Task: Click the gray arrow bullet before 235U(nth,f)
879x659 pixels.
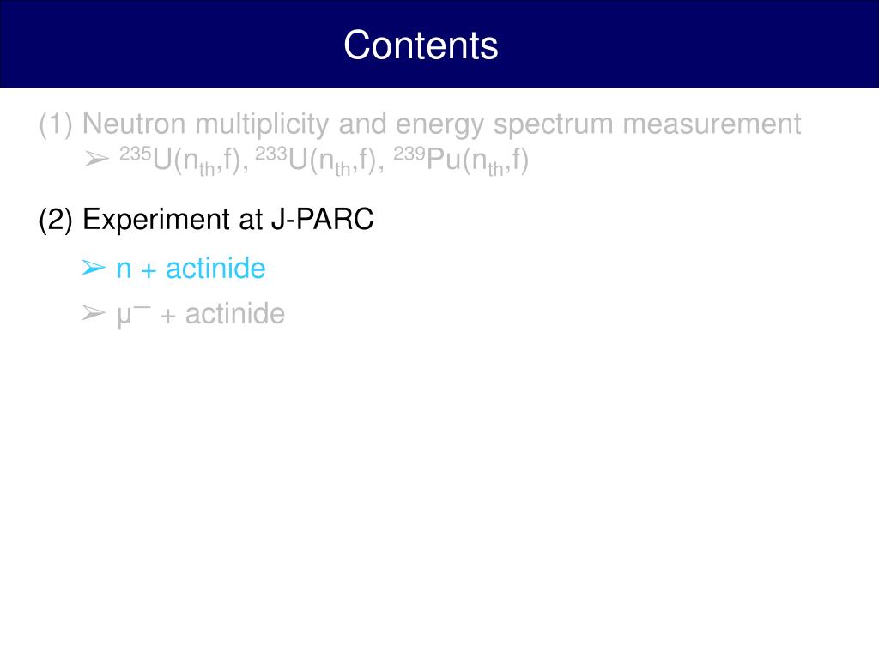Action: (97, 159)
